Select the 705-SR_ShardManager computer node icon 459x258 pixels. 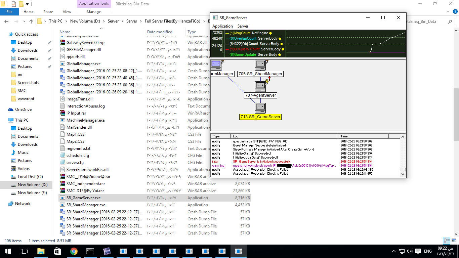pyautogui.click(x=260, y=65)
